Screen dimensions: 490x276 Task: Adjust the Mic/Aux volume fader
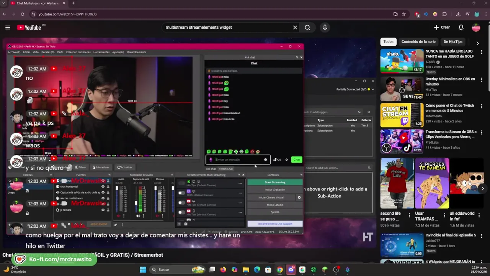(x=155, y=188)
